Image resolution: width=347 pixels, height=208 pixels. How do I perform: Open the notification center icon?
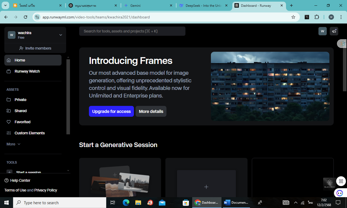(x=338, y=203)
